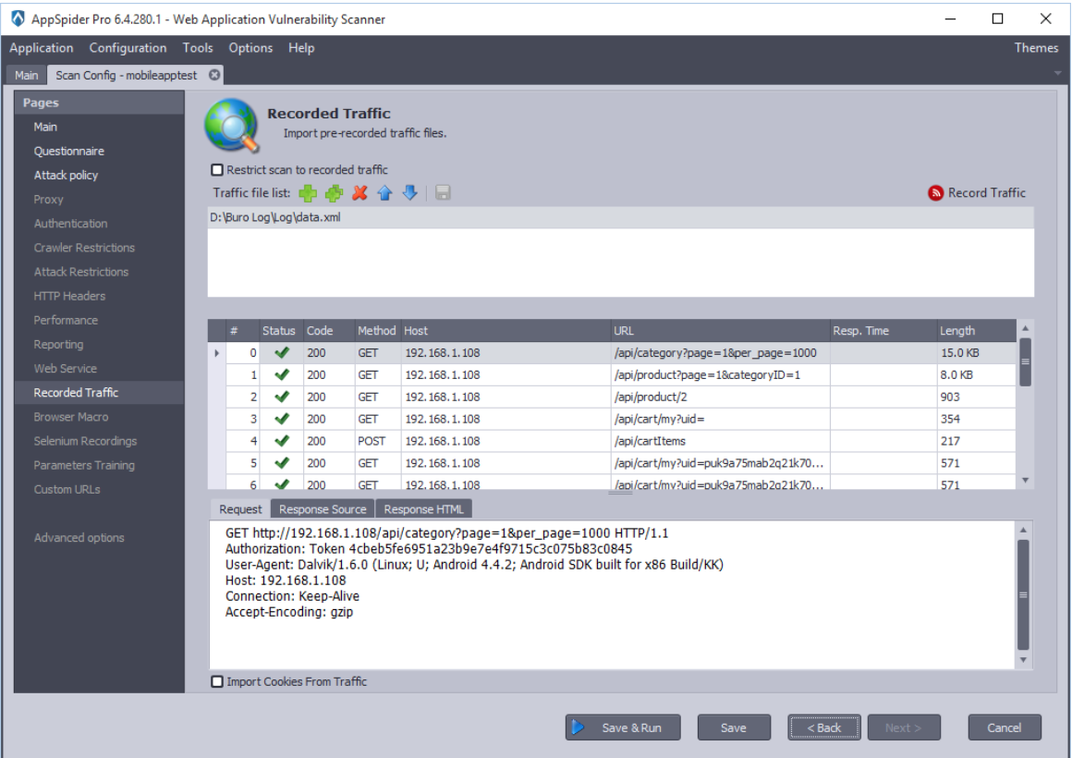Click the Recorded Traffic globe magnifier icon
This screenshot has width=1072, height=758.
tap(233, 125)
